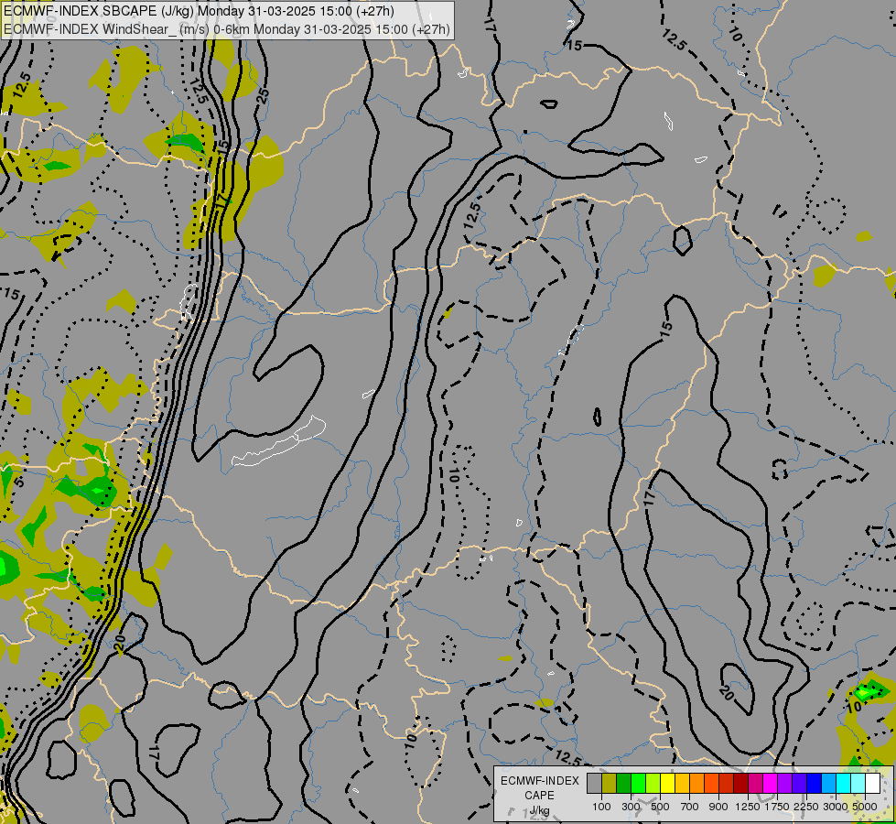Click the SBCAPE (J/kg) title line
The image size is (896, 824).
tap(199, 11)
